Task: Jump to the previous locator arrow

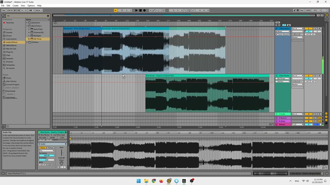Action: tap(276, 25)
